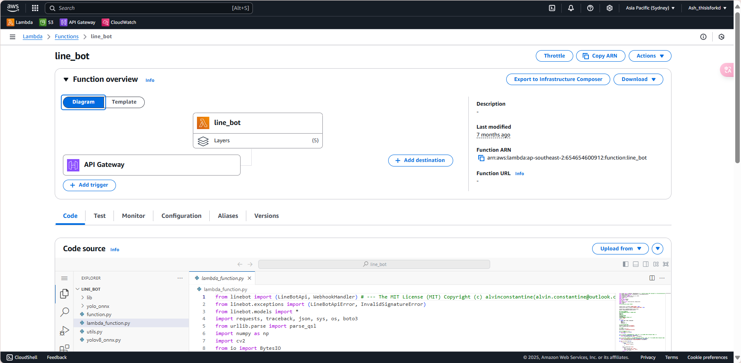
Task: Open the Actions dropdown
Action: tap(650, 56)
